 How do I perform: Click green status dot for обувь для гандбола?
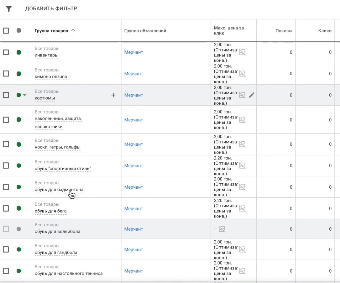19,249
